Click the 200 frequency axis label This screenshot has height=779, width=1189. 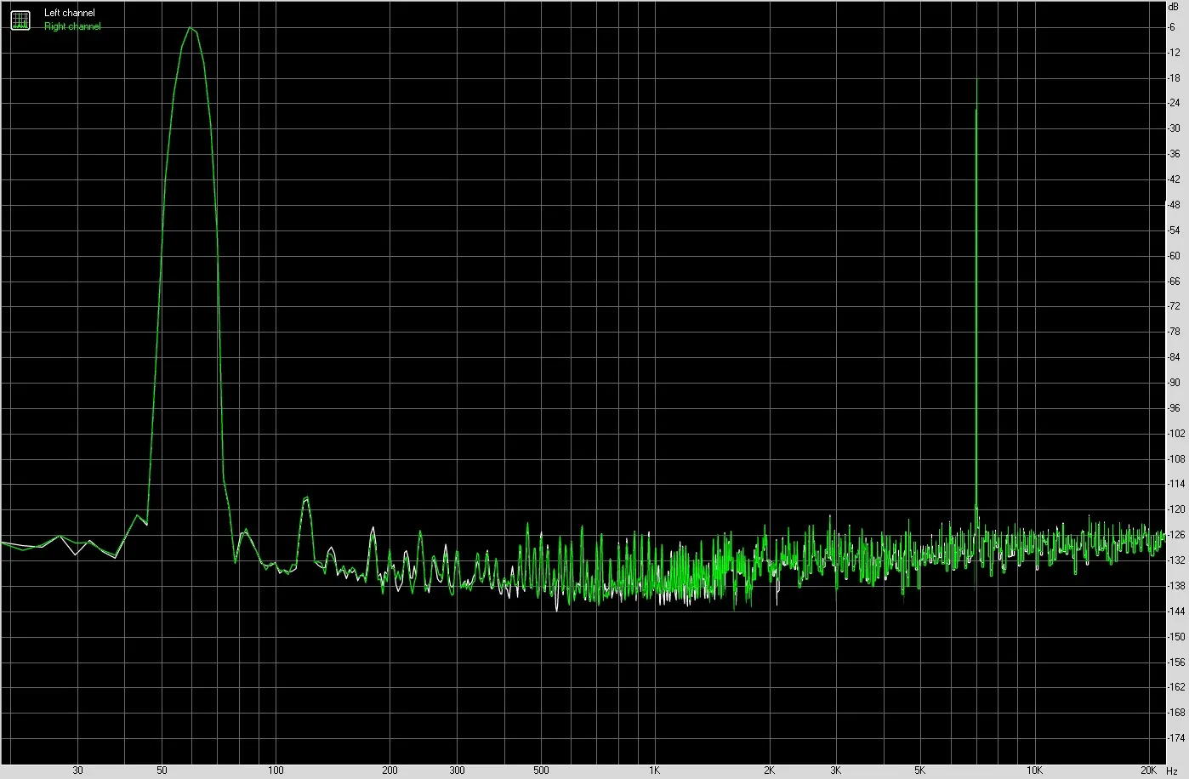(390, 770)
